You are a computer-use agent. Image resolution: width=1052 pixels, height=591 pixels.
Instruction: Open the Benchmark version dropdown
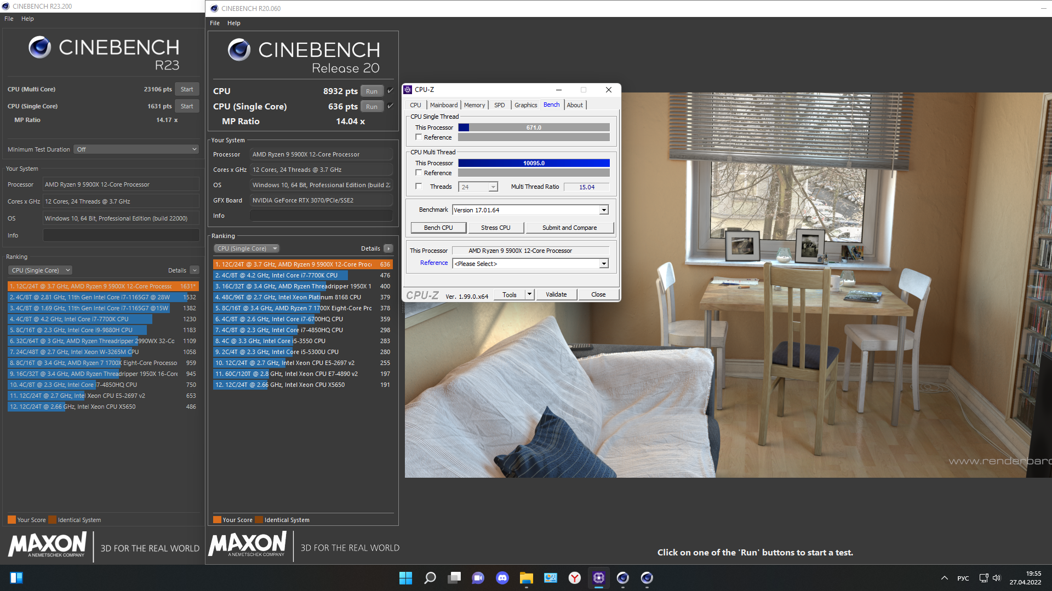click(603, 210)
